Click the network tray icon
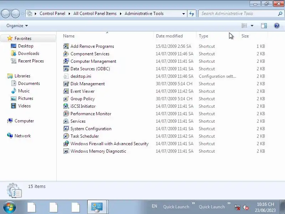 pos(237,207)
